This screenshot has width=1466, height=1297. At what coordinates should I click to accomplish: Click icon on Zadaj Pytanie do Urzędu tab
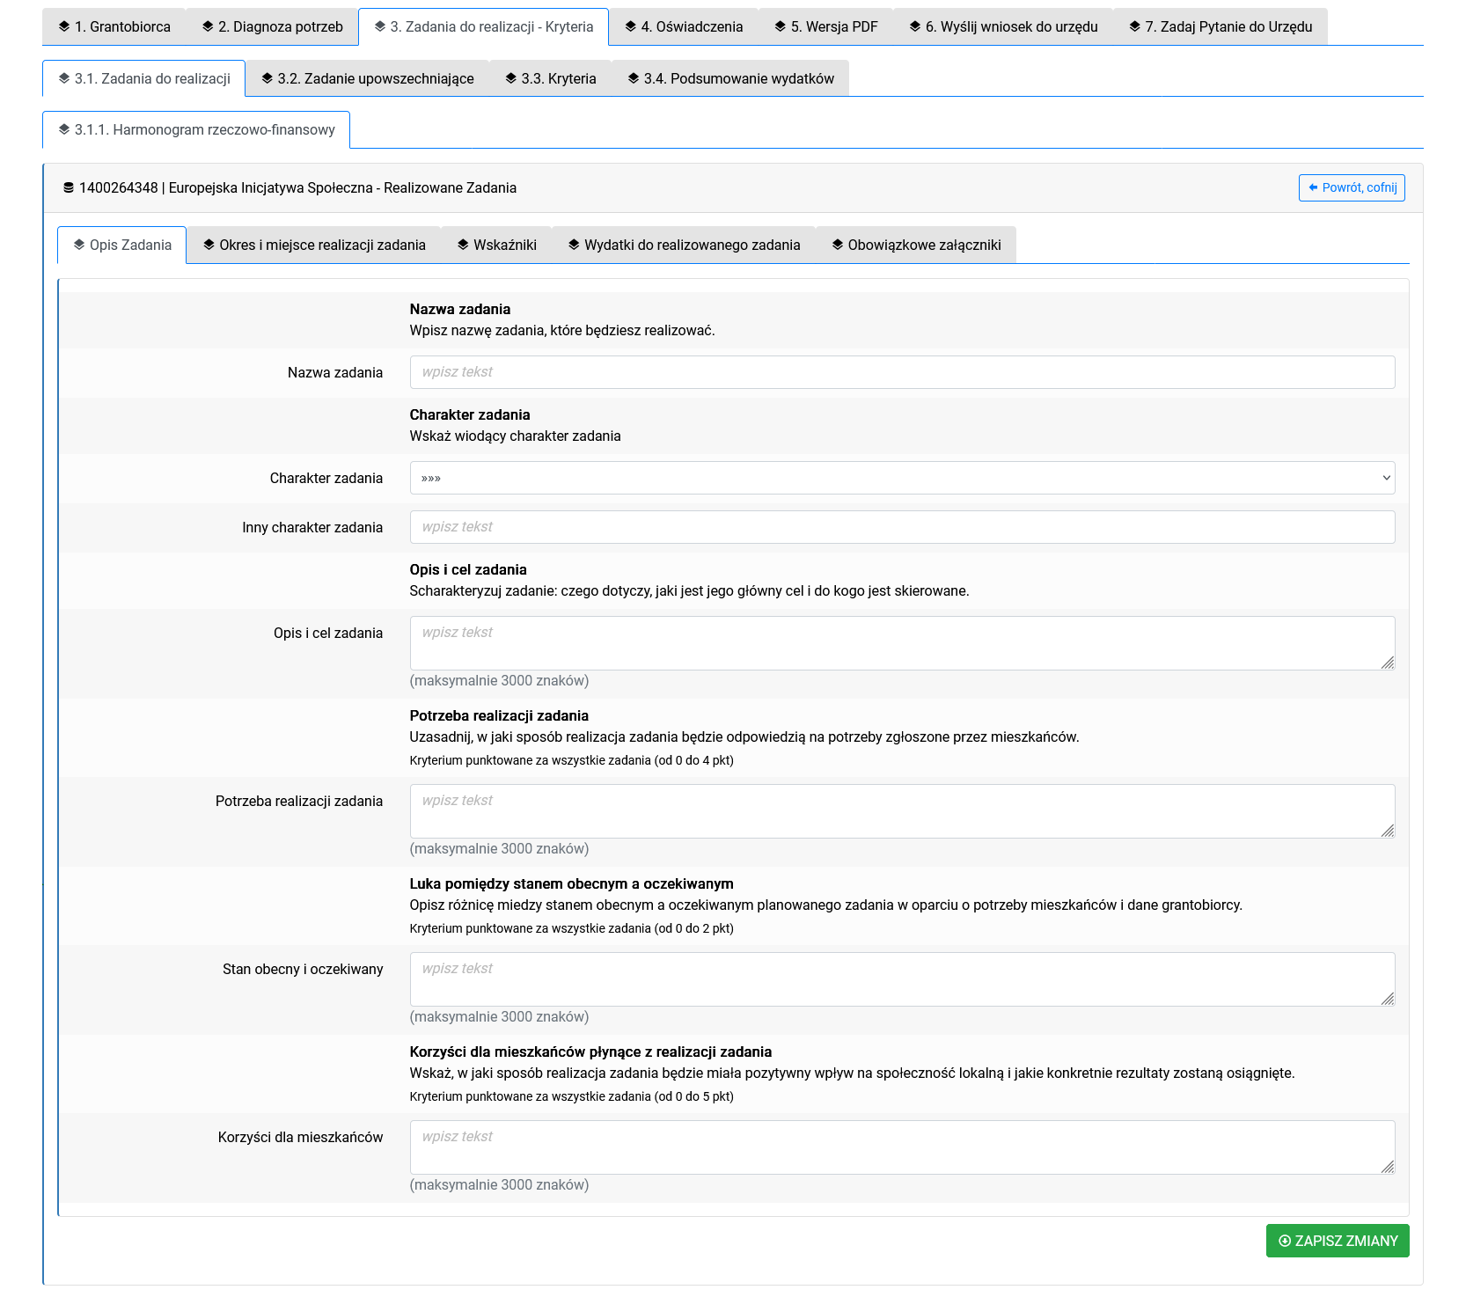1135,26
